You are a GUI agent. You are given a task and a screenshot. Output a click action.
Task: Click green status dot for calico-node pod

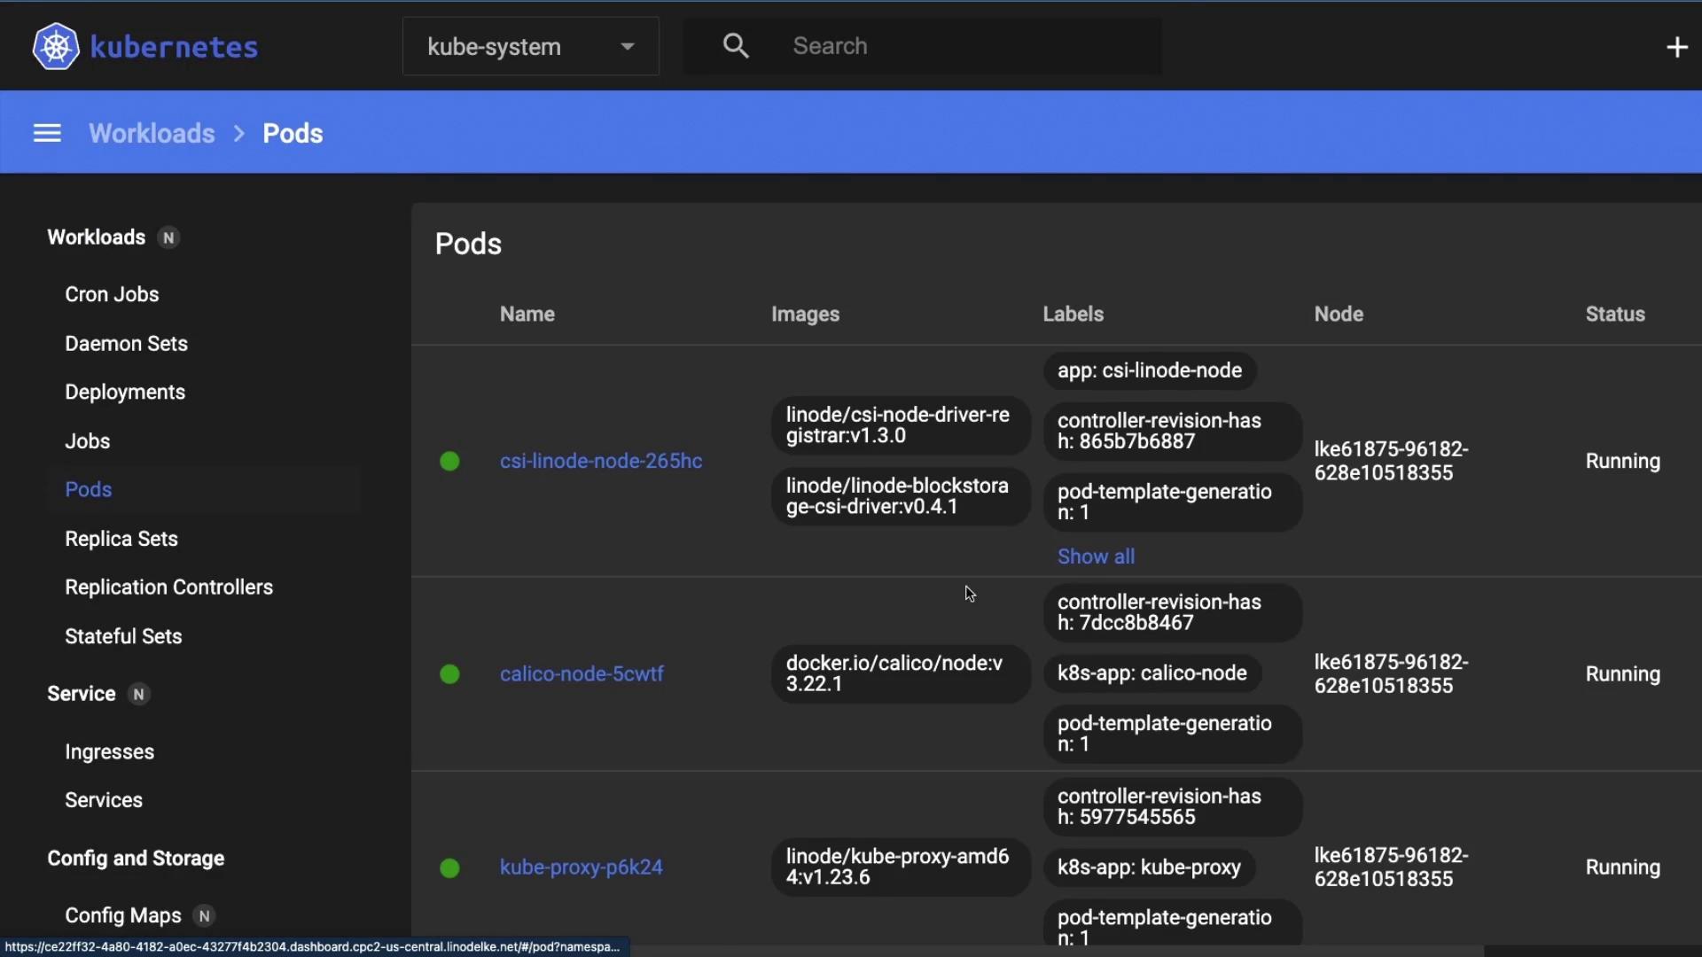click(449, 674)
